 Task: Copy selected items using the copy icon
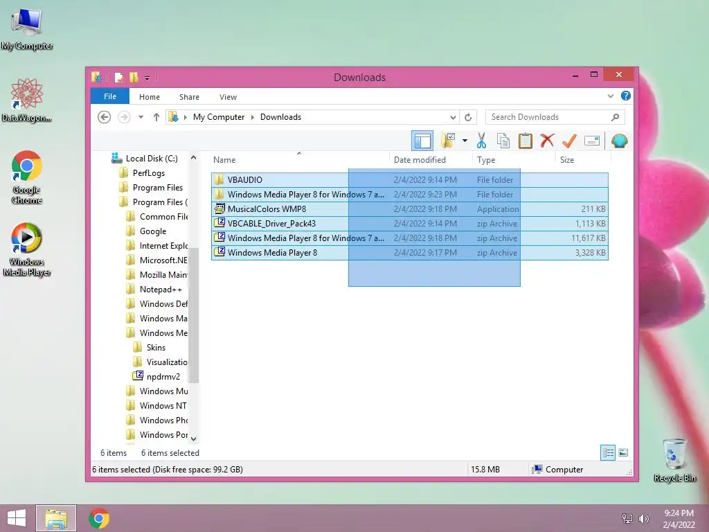(503, 141)
